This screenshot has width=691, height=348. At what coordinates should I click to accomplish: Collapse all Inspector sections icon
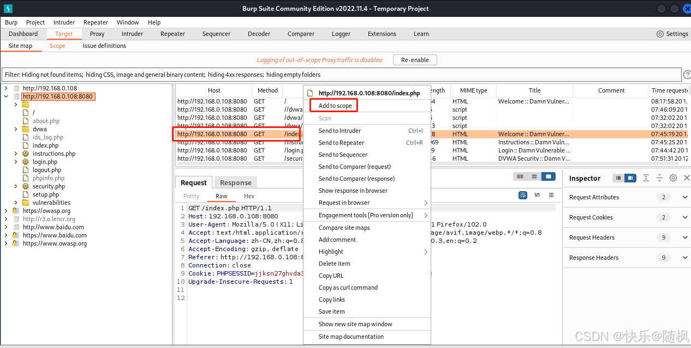(x=659, y=178)
